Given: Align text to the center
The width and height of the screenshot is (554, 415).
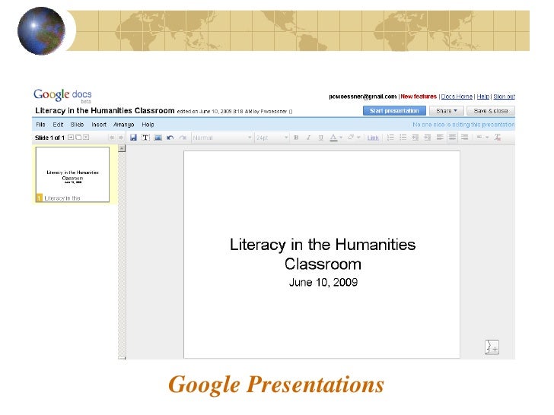Looking at the screenshot, I should click(452, 138).
